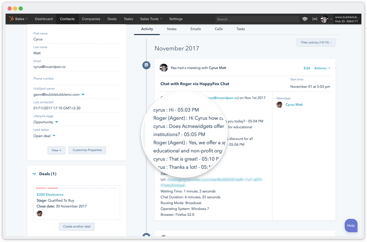Open the $300 Electronics deal link

tap(50, 195)
